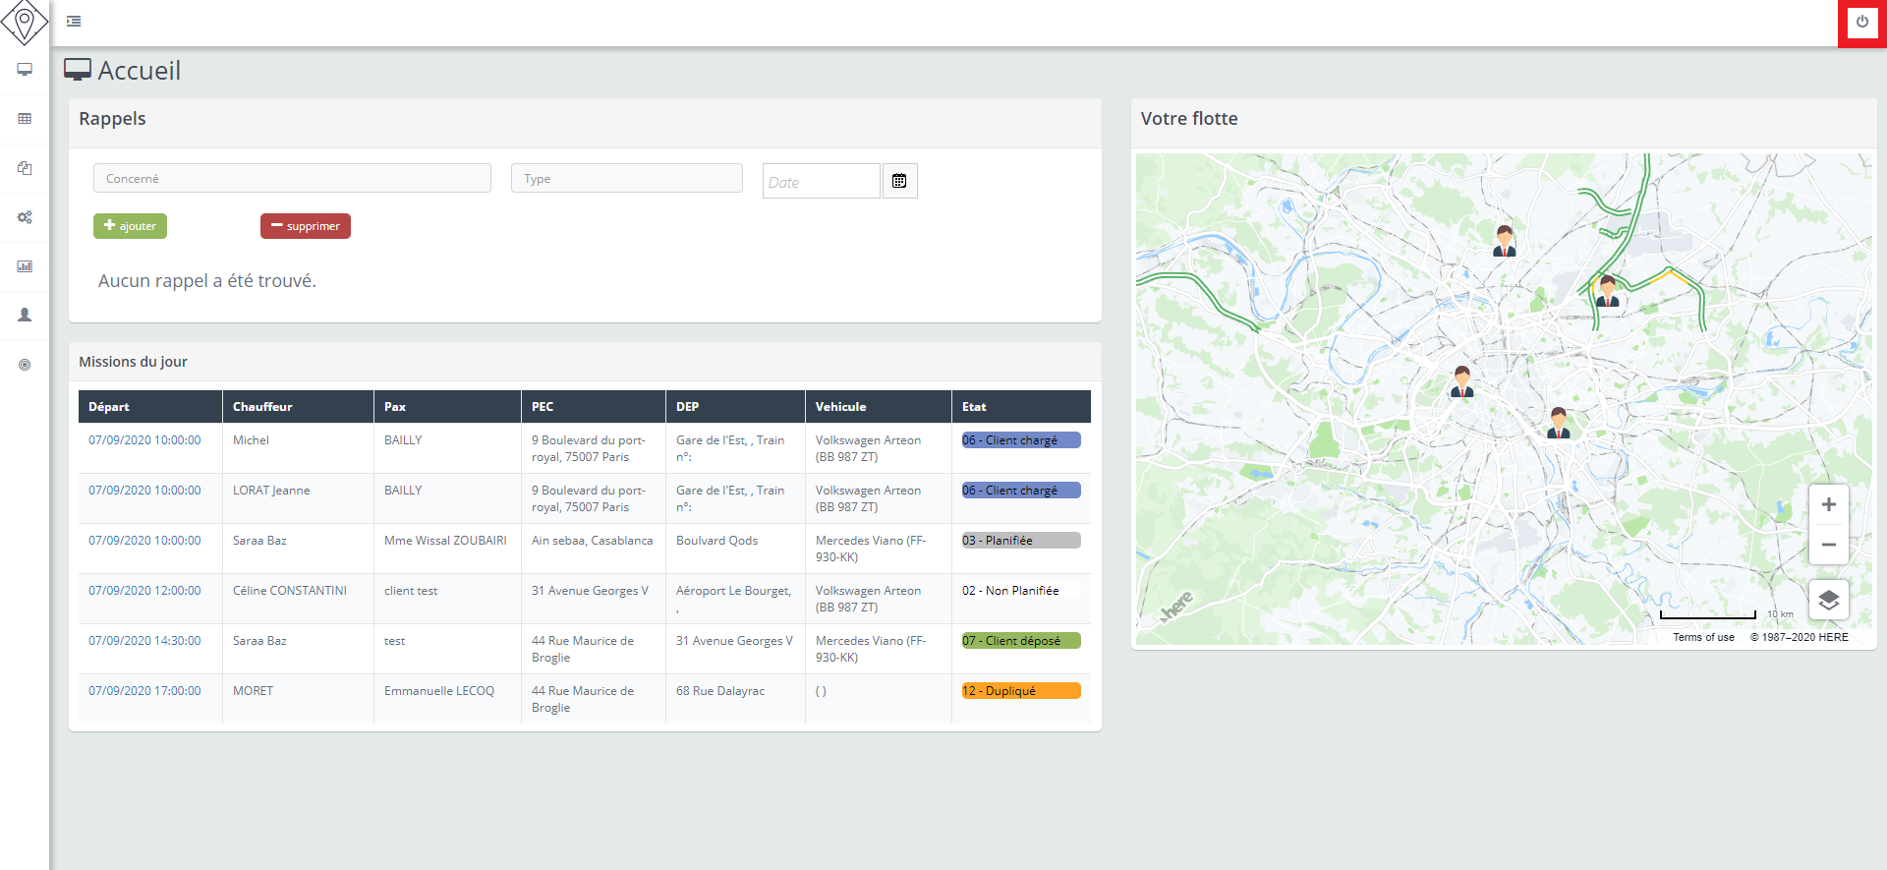Click the red supprimer button
1887x870 pixels.
coord(305,226)
